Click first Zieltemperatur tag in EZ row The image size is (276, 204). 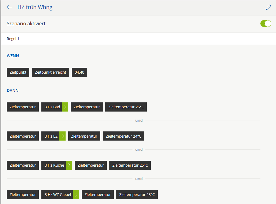[x=23, y=136]
